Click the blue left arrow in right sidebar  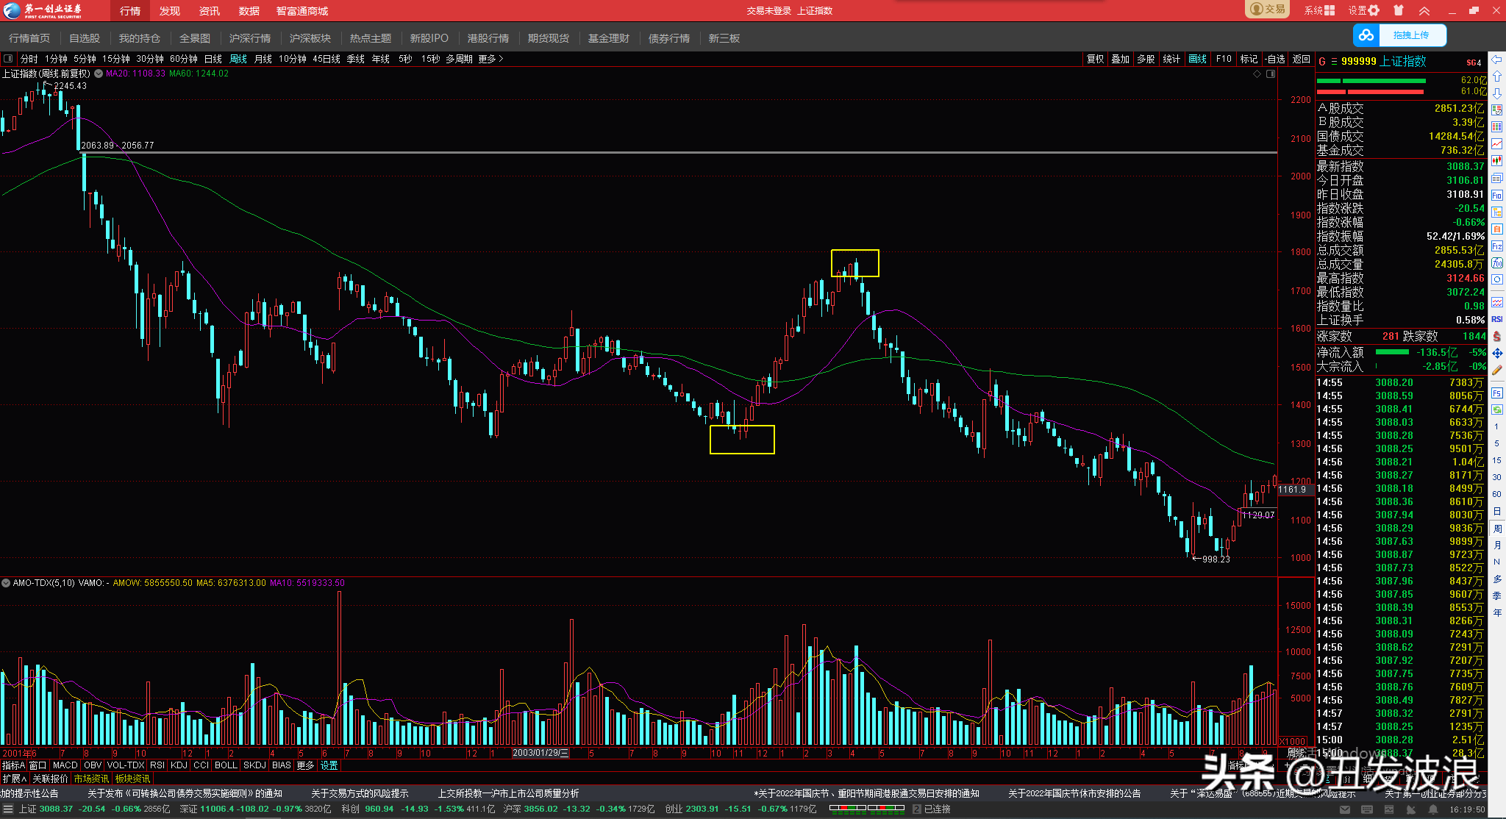click(1496, 60)
